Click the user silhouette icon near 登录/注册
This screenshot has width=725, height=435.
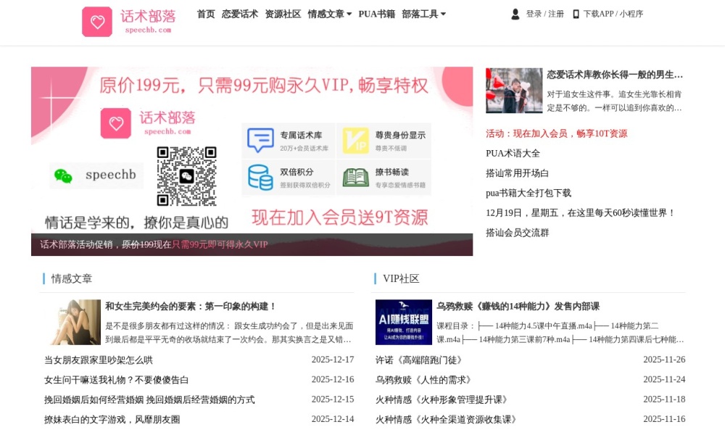tap(515, 13)
